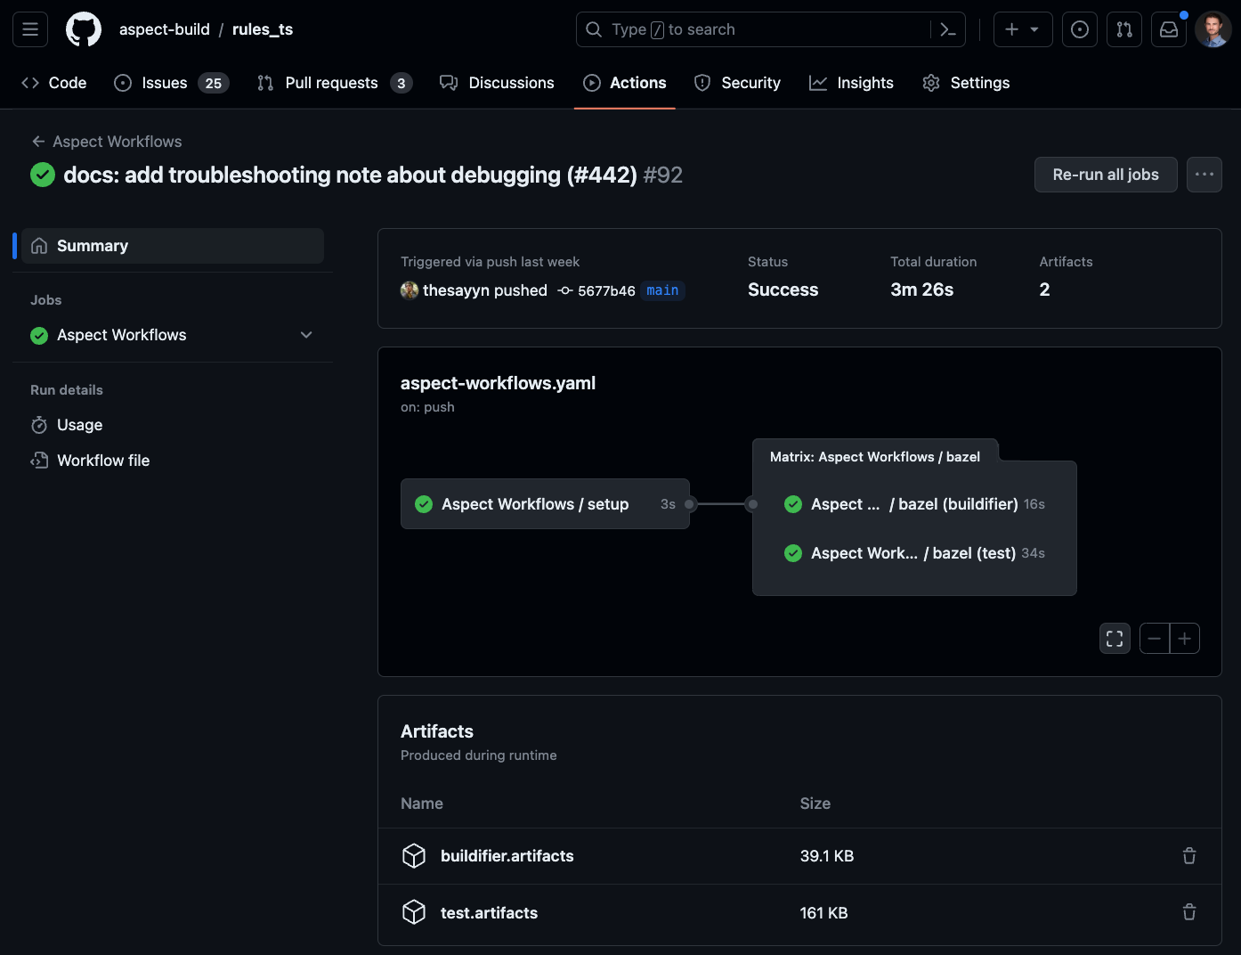Click the main branch label
Viewport: 1241px width, 955px height.
point(662,290)
